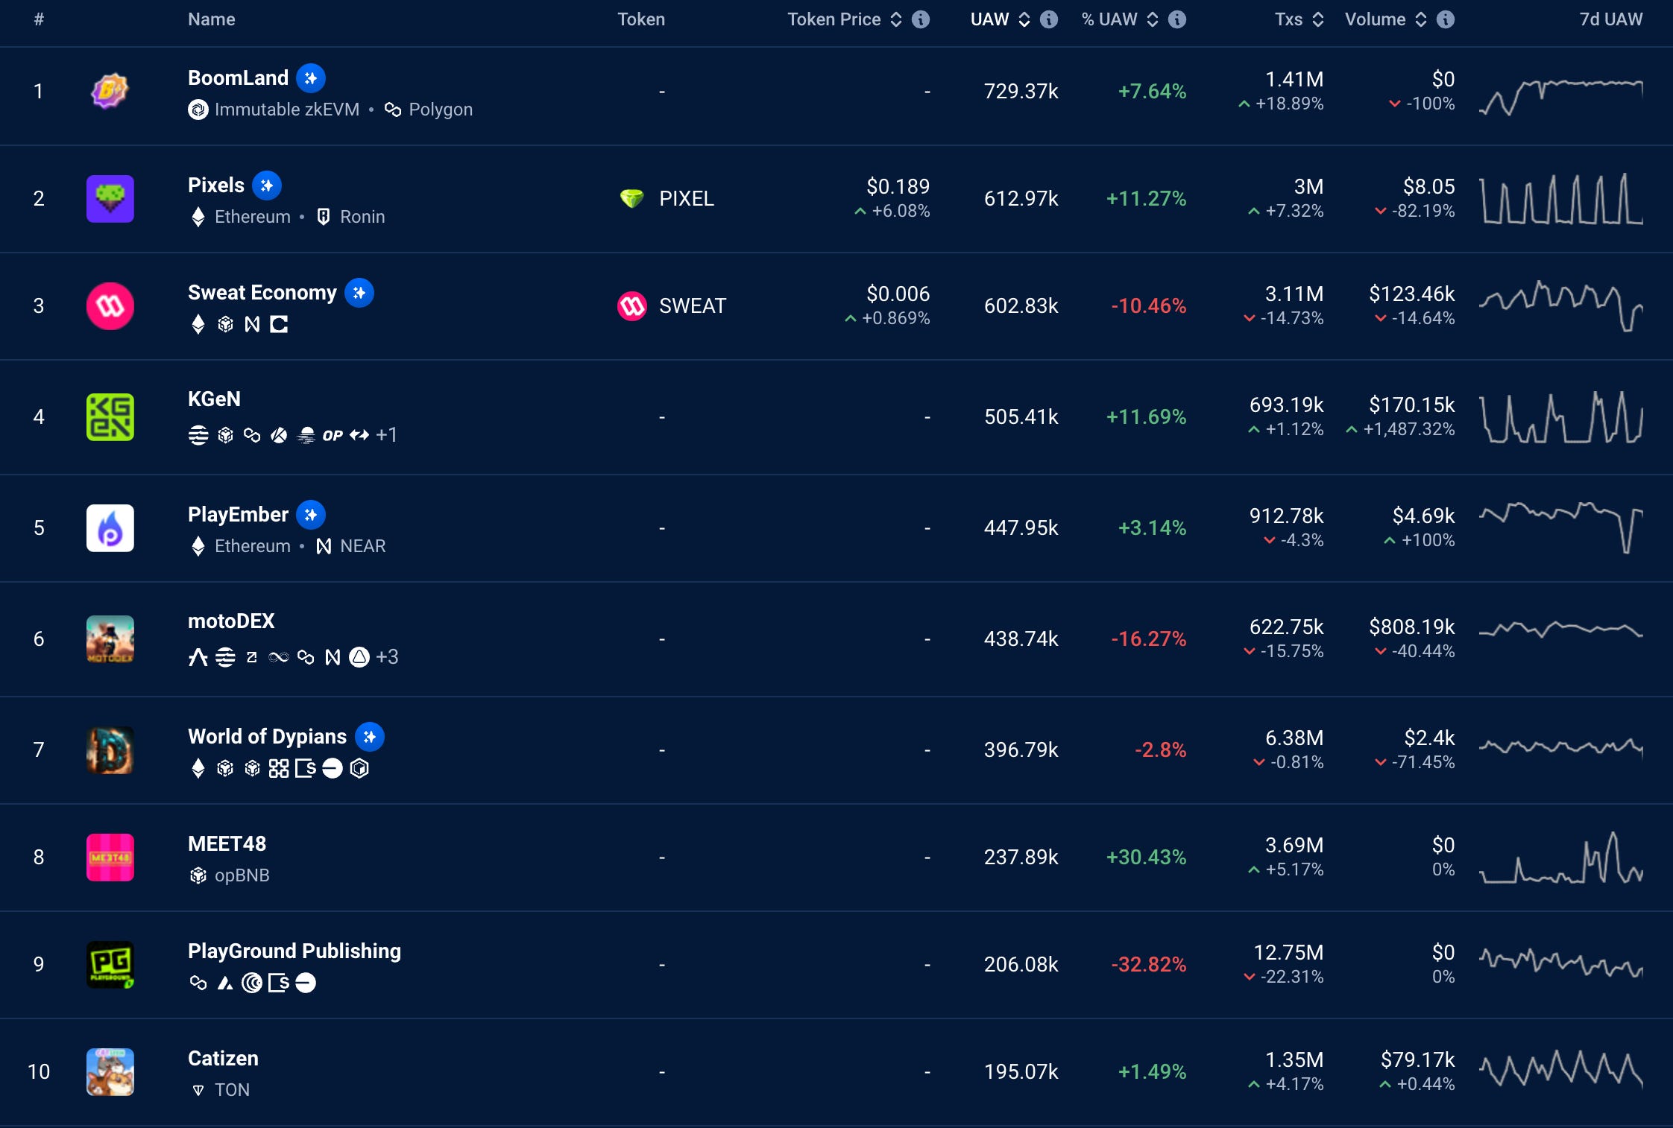The height and width of the screenshot is (1128, 1673).
Task: Click the BoomLand game logo icon
Action: (x=110, y=92)
